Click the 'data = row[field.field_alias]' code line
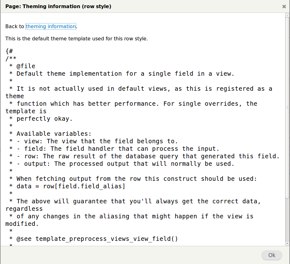The height and width of the screenshot is (264, 290). click(x=67, y=186)
